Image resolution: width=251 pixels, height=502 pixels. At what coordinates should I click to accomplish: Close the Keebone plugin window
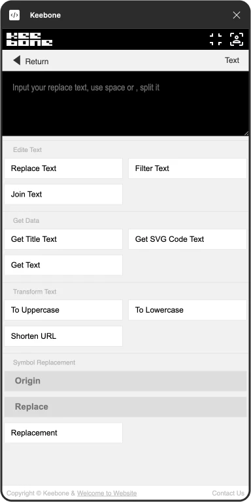[x=237, y=15]
